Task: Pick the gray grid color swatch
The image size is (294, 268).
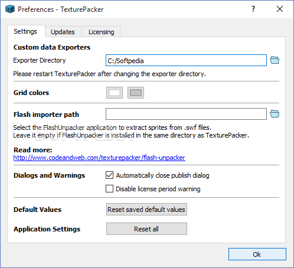Action: click(x=136, y=93)
